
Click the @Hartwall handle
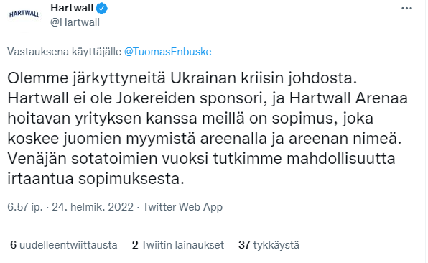pyautogui.click(x=75, y=22)
